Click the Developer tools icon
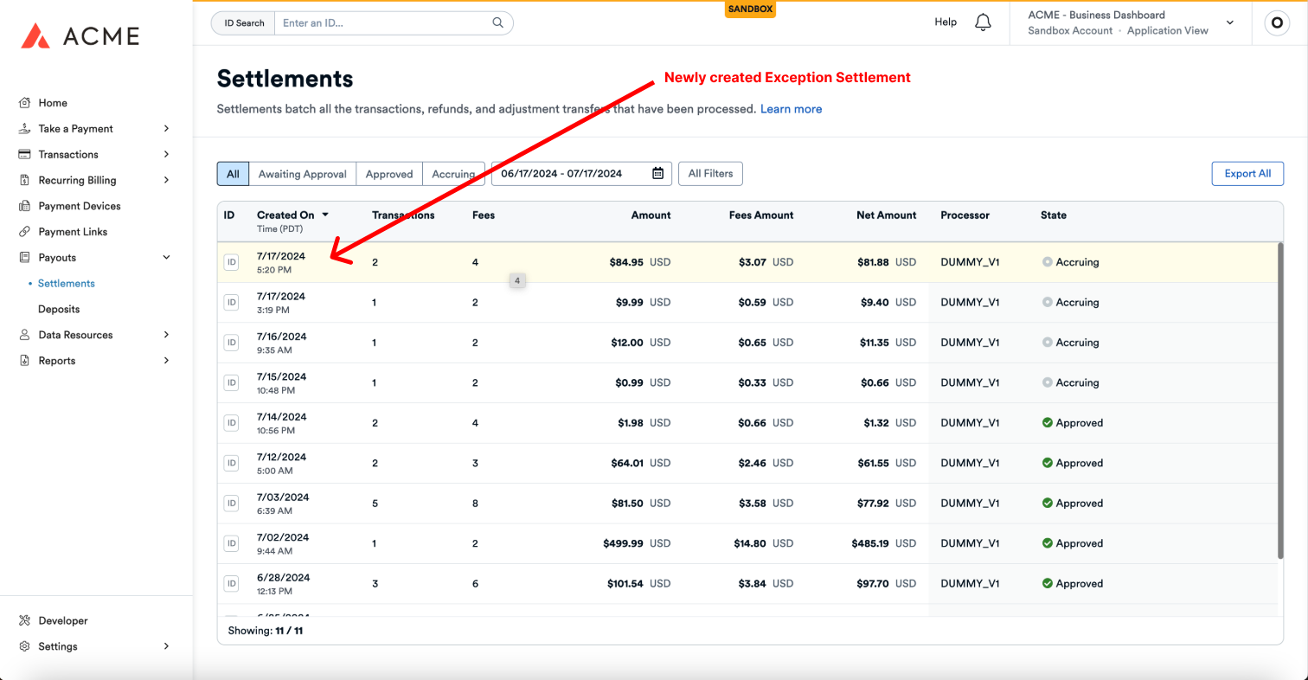The image size is (1308, 680). (25, 620)
